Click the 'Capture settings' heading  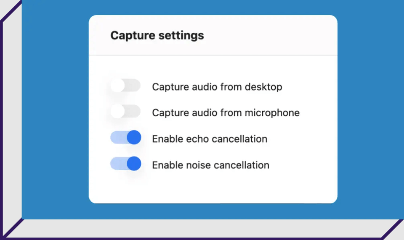tap(157, 36)
